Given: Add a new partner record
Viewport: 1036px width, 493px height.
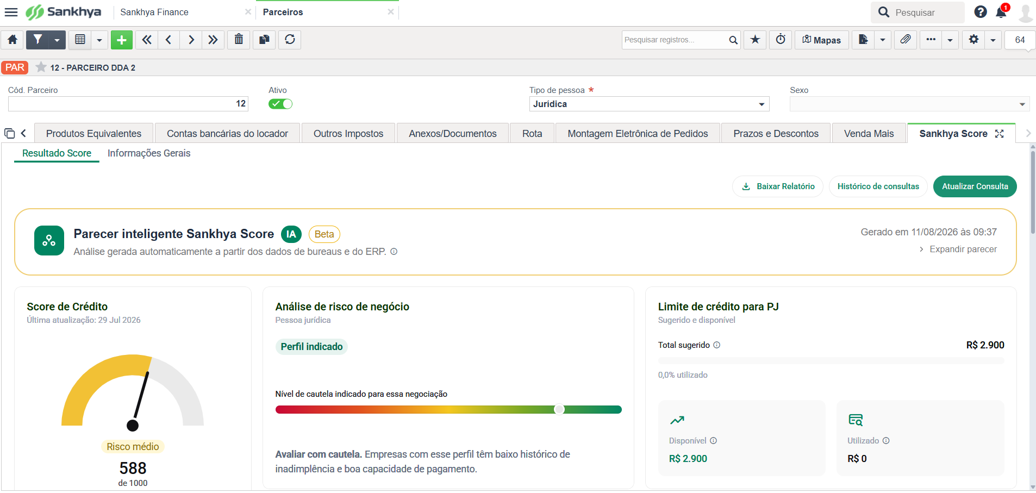Looking at the screenshot, I should click(122, 40).
